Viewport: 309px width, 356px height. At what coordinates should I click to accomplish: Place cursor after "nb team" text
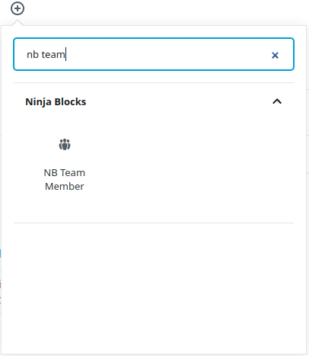coord(65,54)
